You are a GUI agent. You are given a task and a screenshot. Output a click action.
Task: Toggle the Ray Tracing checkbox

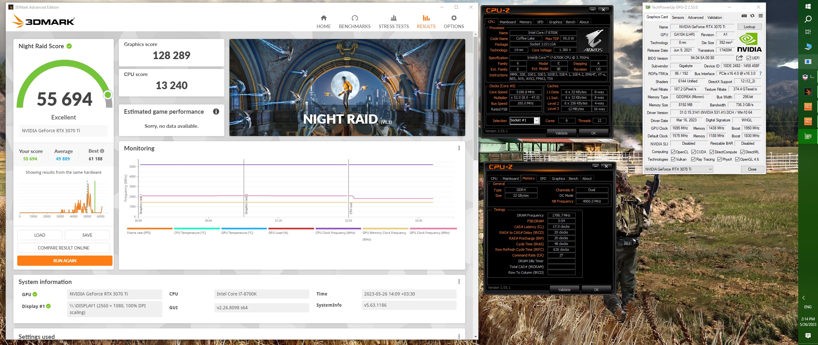click(x=693, y=159)
